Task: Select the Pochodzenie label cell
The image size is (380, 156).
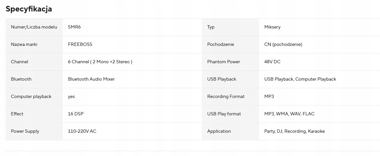Action: coord(221,44)
